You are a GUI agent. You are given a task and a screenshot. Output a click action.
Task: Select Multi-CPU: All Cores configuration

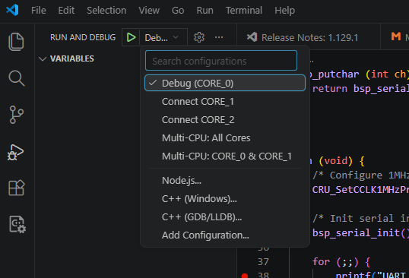pos(225,137)
